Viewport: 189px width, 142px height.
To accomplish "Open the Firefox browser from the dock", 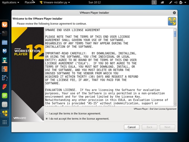I will (x=4, y=24).
